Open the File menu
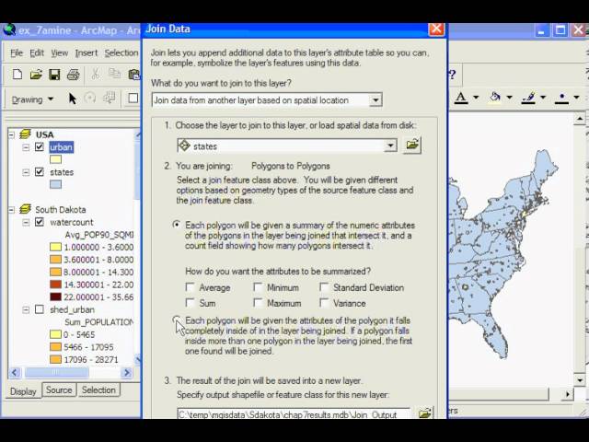The image size is (589, 442). tap(17, 53)
